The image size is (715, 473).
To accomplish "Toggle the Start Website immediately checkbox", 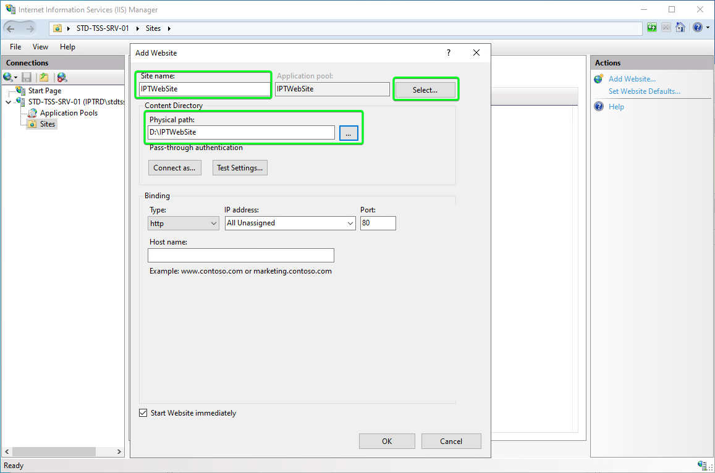I will pyautogui.click(x=143, y=413).
